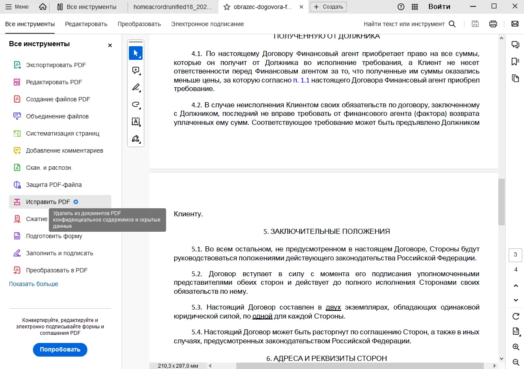This screenshot has width=524, height=369.
Task: Open the fill and sign pen tool
Action: click(x=136, y=139)
